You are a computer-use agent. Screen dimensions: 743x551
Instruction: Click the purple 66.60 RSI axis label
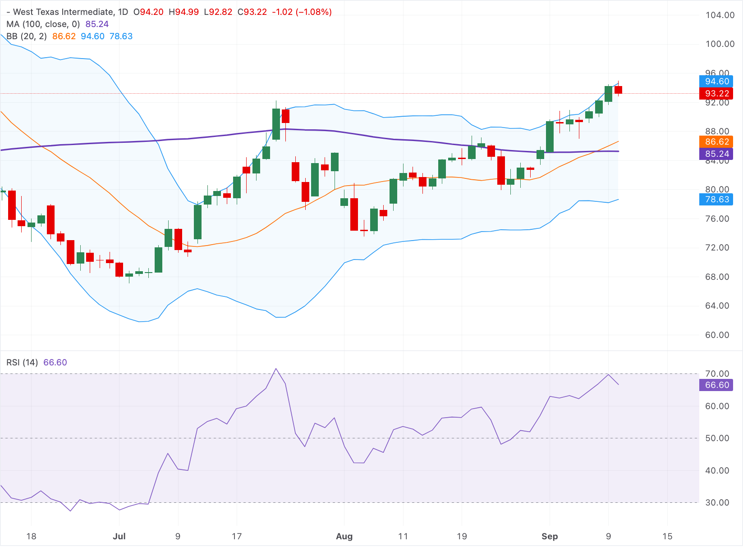point(716,385)
